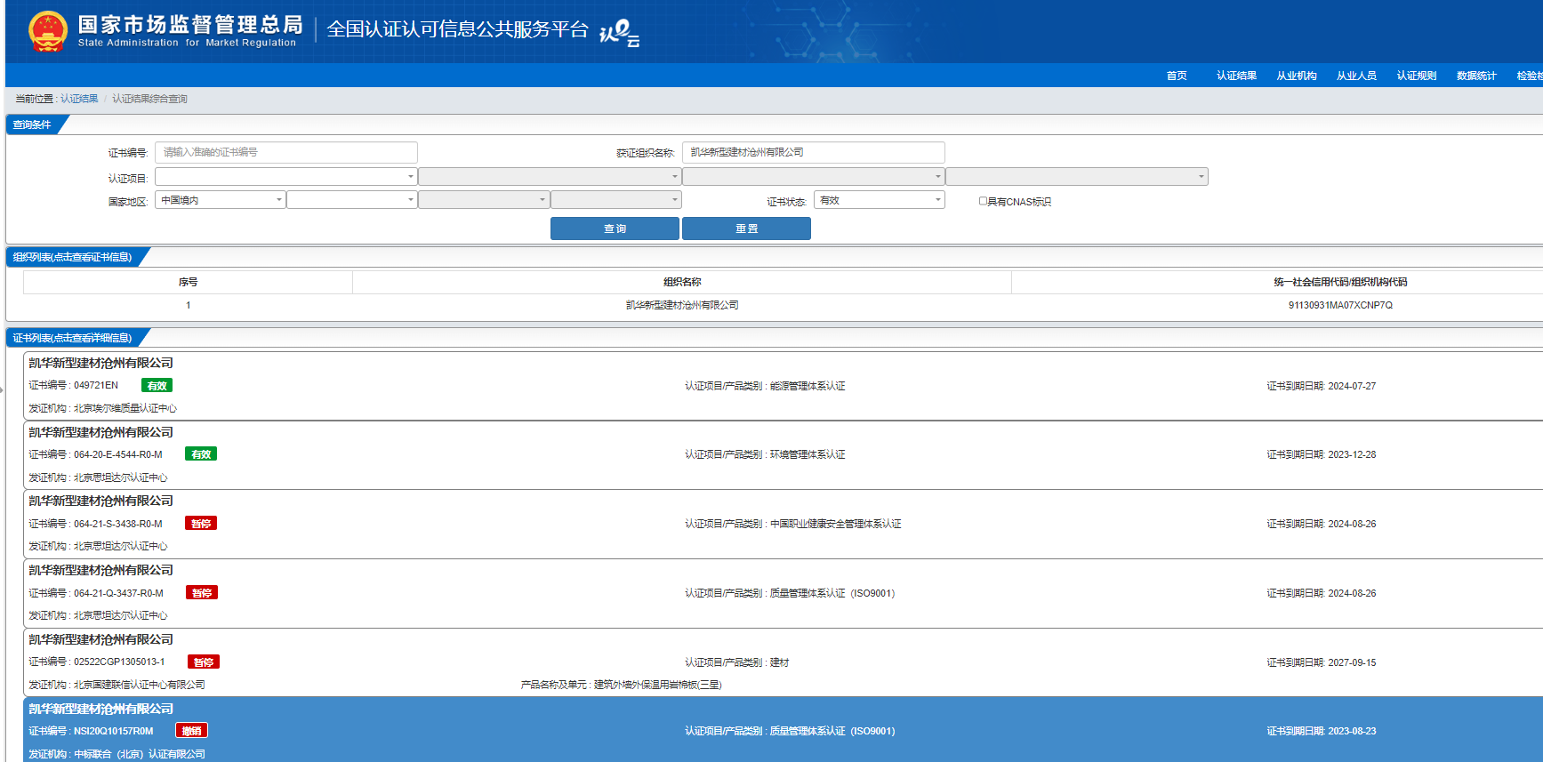Click the 暂停 badge for 02522CGP1305013-1
The height and width of the screenshot is (762, 1543).
(x=204, y=662)
